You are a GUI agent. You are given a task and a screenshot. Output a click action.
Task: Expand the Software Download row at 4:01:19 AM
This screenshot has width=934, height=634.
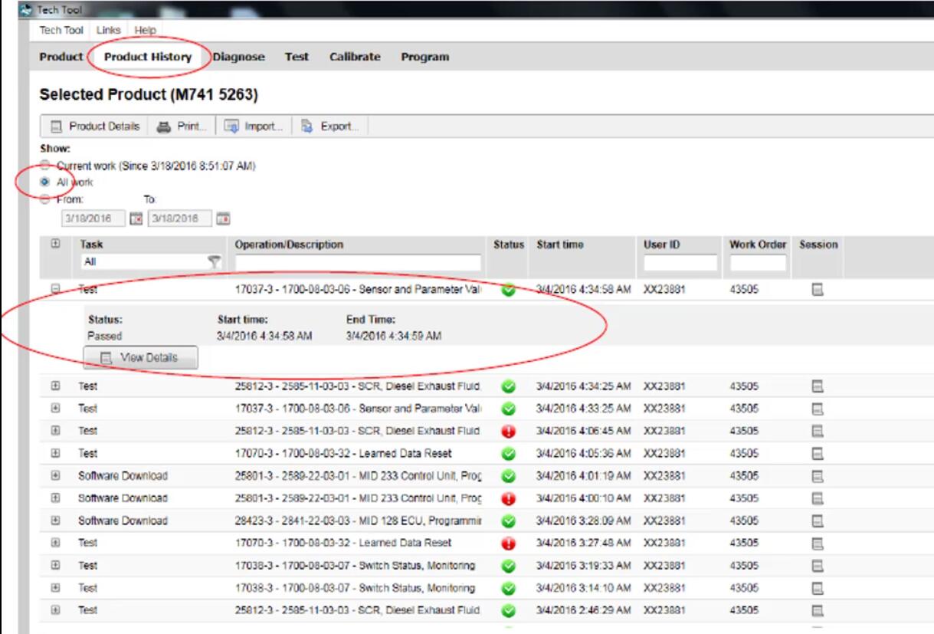(54, 475)
